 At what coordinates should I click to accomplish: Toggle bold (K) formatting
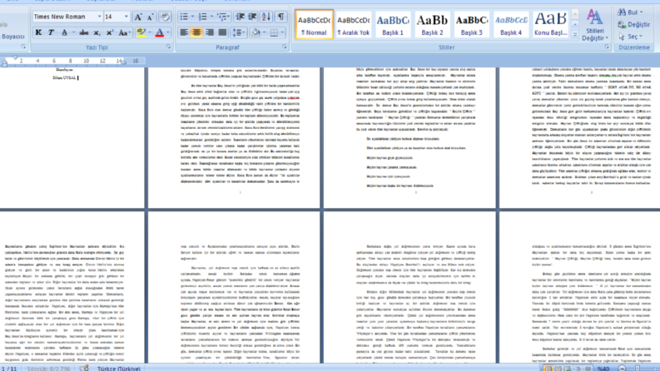tap(38, 32)
